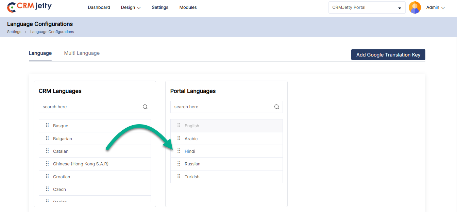Click the CRM Languages search magnifier icon
Screen dimensions: 457x212
coord(145,107)
